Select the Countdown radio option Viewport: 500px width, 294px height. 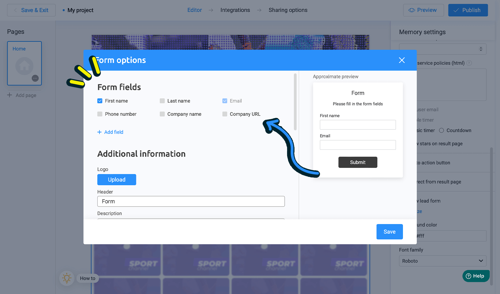441,131
